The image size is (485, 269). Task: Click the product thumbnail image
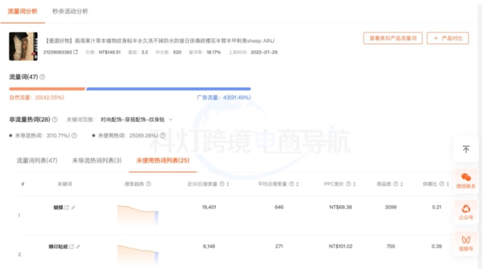coord(23,46)
